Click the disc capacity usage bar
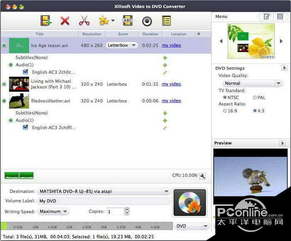This screenshot has height=241, width=291. [86, 226]
